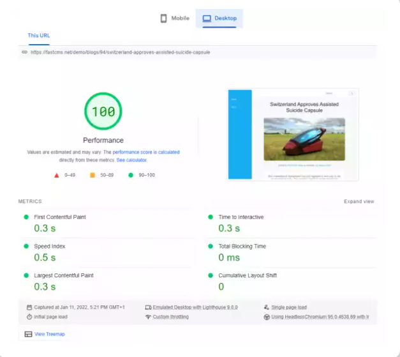Click the icon beside Single page load

click(x=267, y=307)
